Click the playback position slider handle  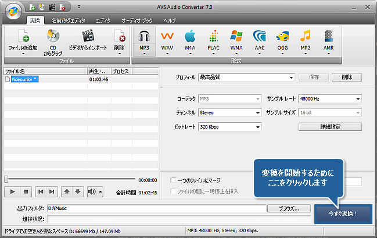click(x=6, y=179)
